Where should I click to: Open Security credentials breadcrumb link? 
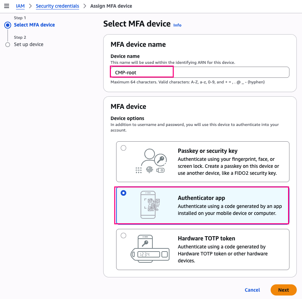[x=57, y=6]
